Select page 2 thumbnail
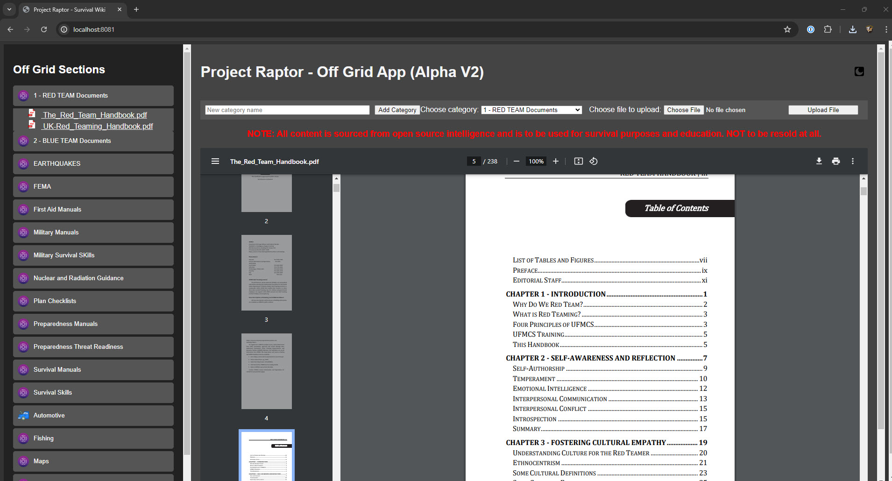 [x=267, y=193]
